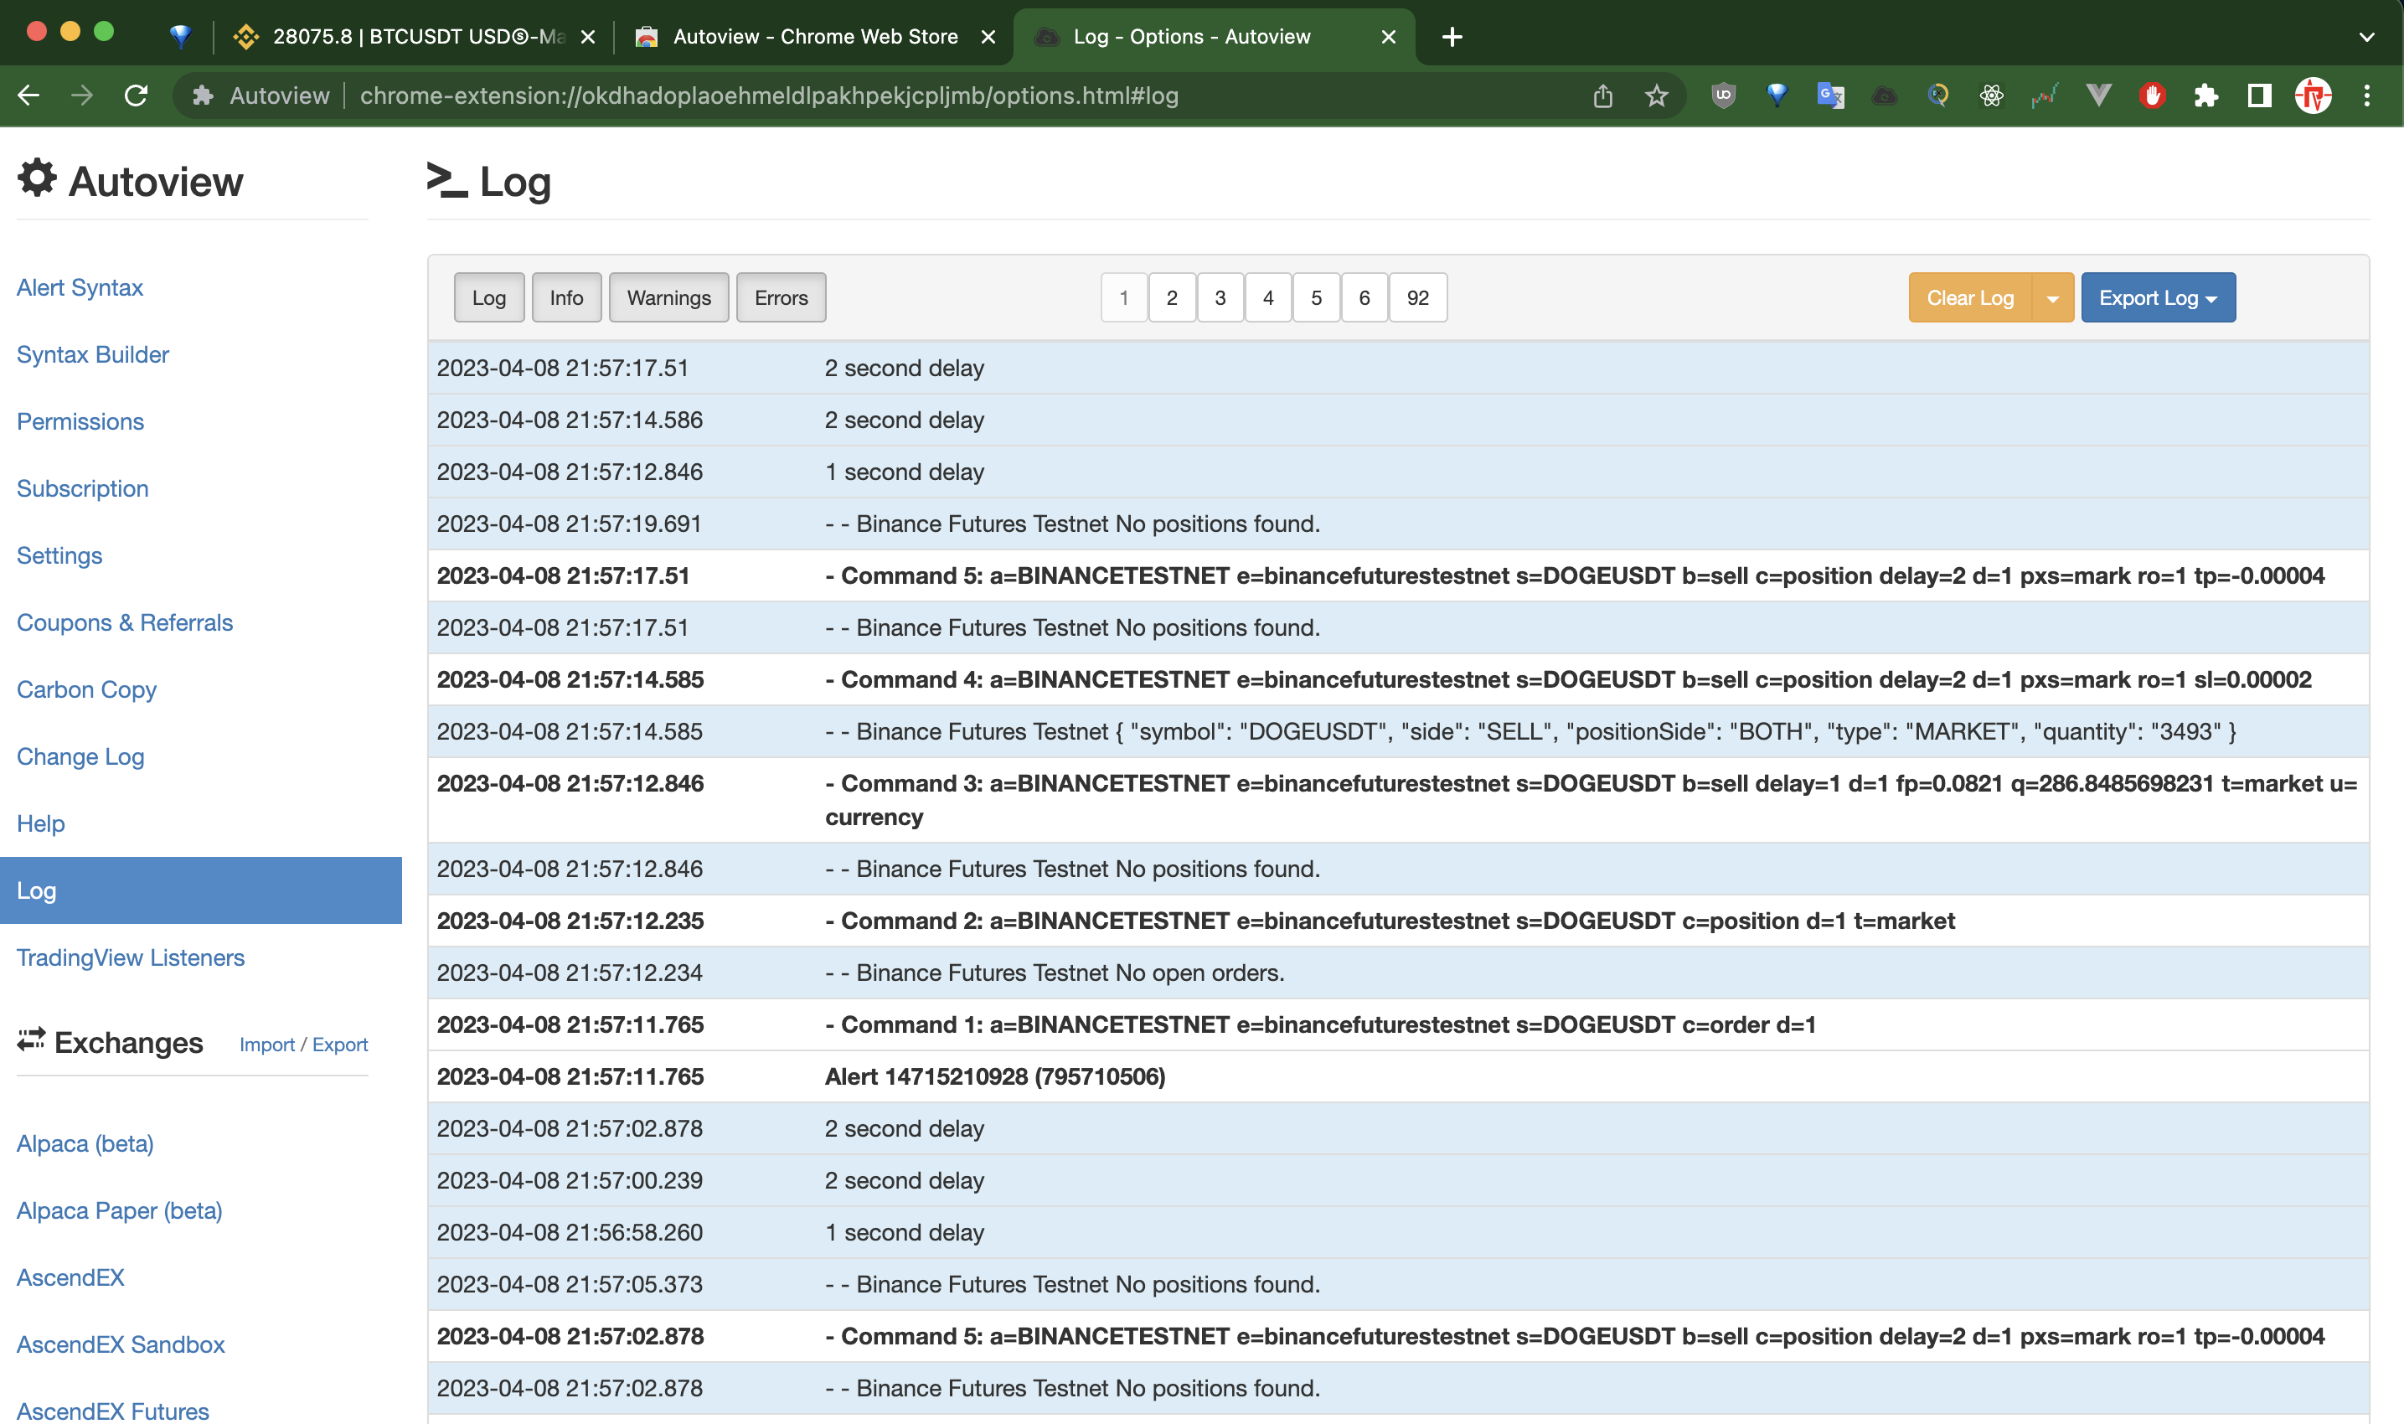The image size is (2404, 1424).
Task: Open the React atom extension icon
Action: [x=1992, y=95]
